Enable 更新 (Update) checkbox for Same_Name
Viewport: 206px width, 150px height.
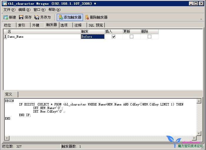point(132,37)
